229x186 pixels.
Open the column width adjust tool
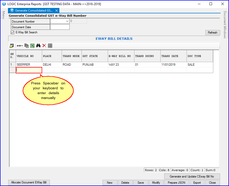pyautogui.click(x=20, y=46)
